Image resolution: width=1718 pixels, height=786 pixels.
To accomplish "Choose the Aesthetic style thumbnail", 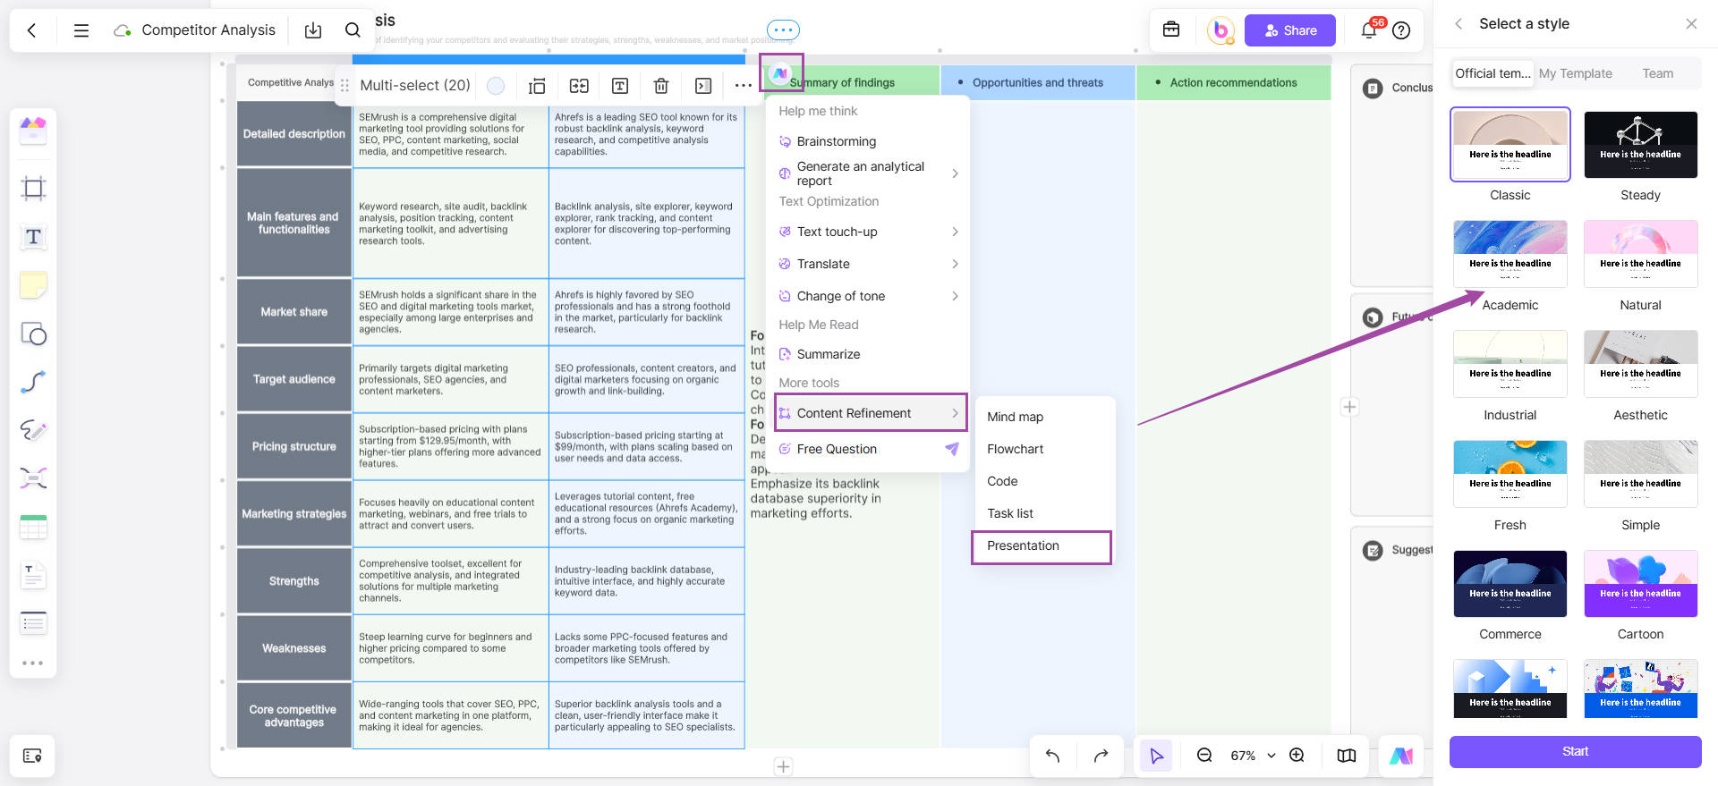I will pyautogui.click(x=1641, y=364).
